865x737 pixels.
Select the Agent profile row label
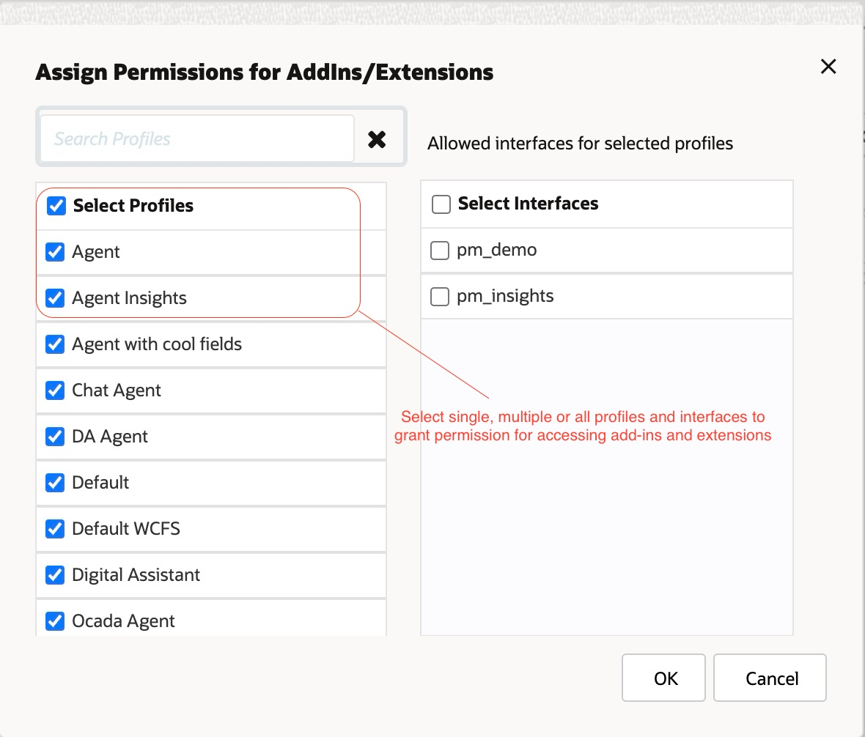click(x=96, y=251)
